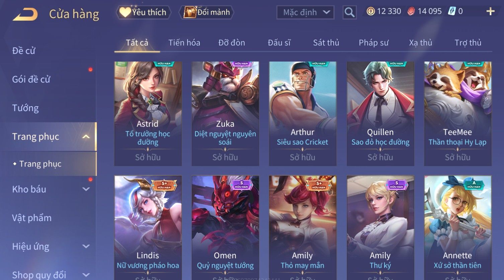Click the blue voucher currency icon
This screenshot has width=504, height=280.
pyautogui.click(x=452, y=11)
